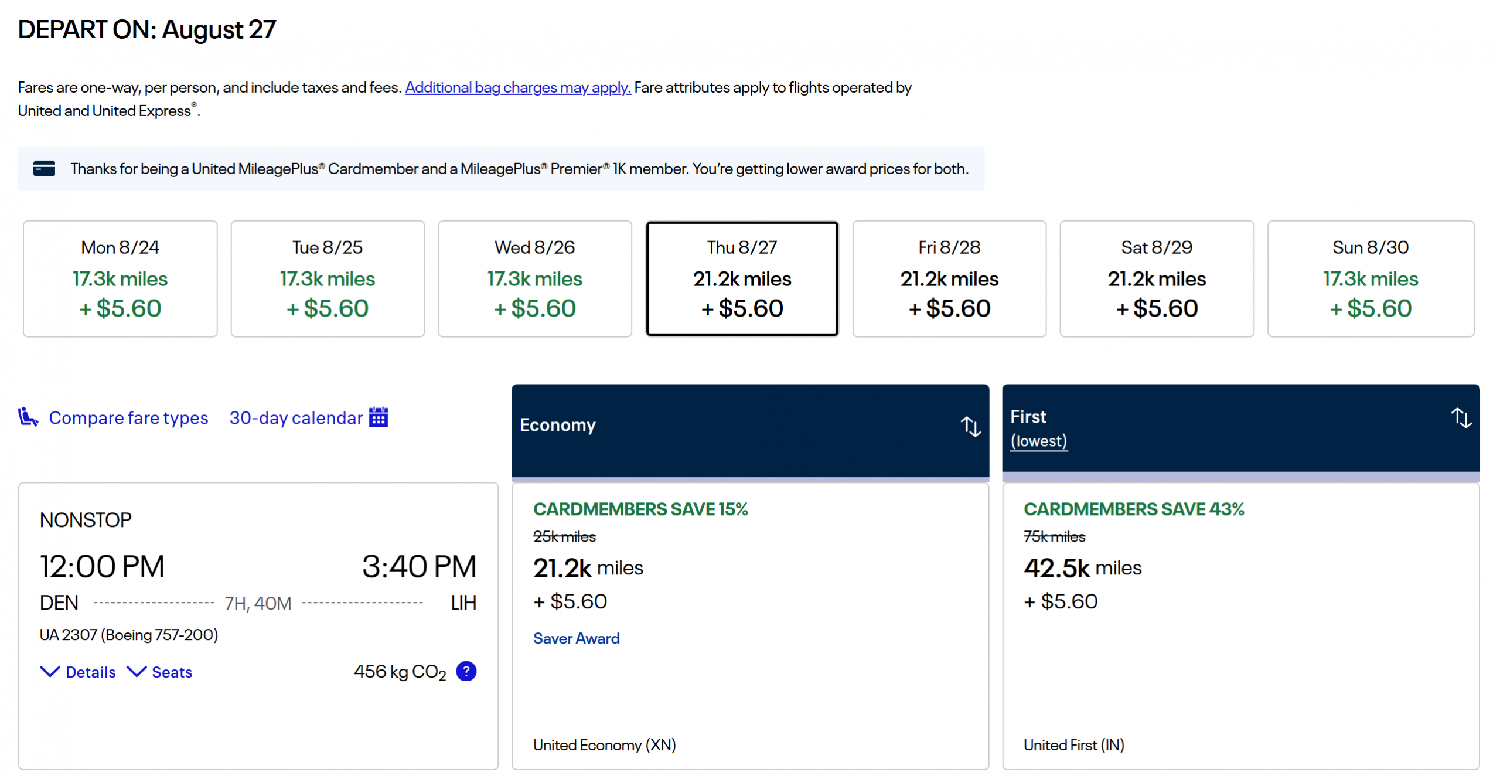Expand the Seats chevron

137,672
